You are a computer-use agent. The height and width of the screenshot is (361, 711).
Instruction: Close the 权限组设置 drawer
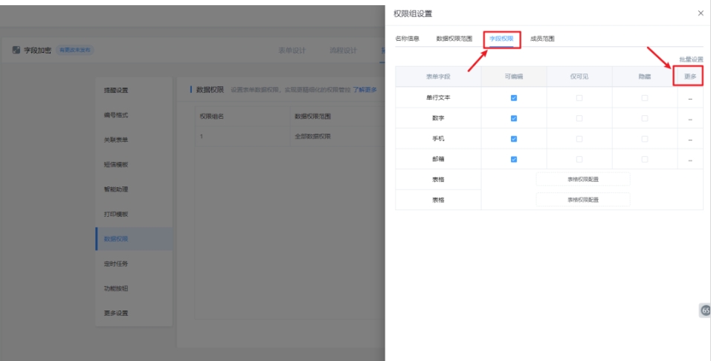pos(700,13)
